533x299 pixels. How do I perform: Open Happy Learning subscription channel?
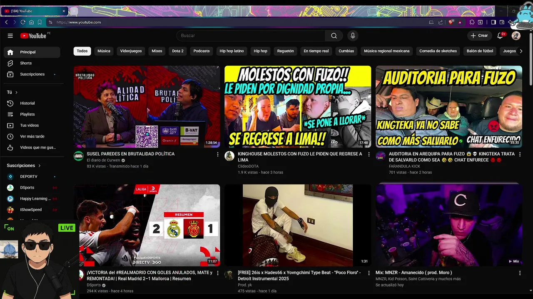tap(32, 199)
